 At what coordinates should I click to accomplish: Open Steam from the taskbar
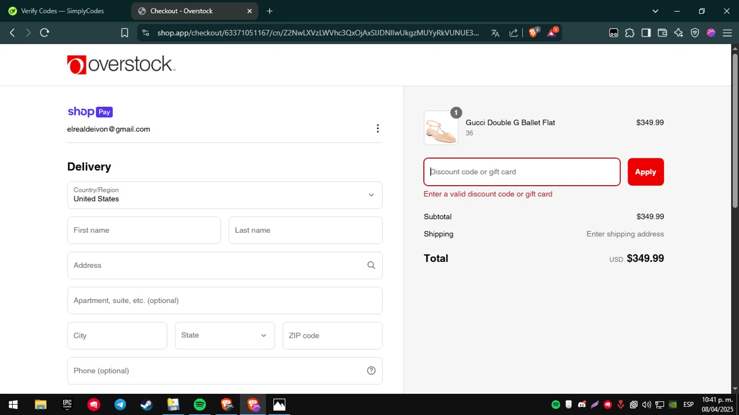click(x=147, y=405)
